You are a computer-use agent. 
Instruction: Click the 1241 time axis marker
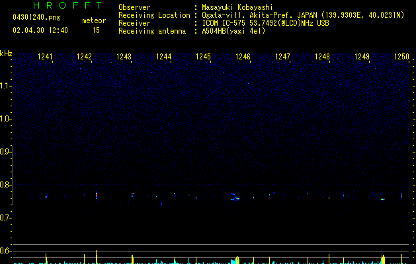click(x=45, y=57)
